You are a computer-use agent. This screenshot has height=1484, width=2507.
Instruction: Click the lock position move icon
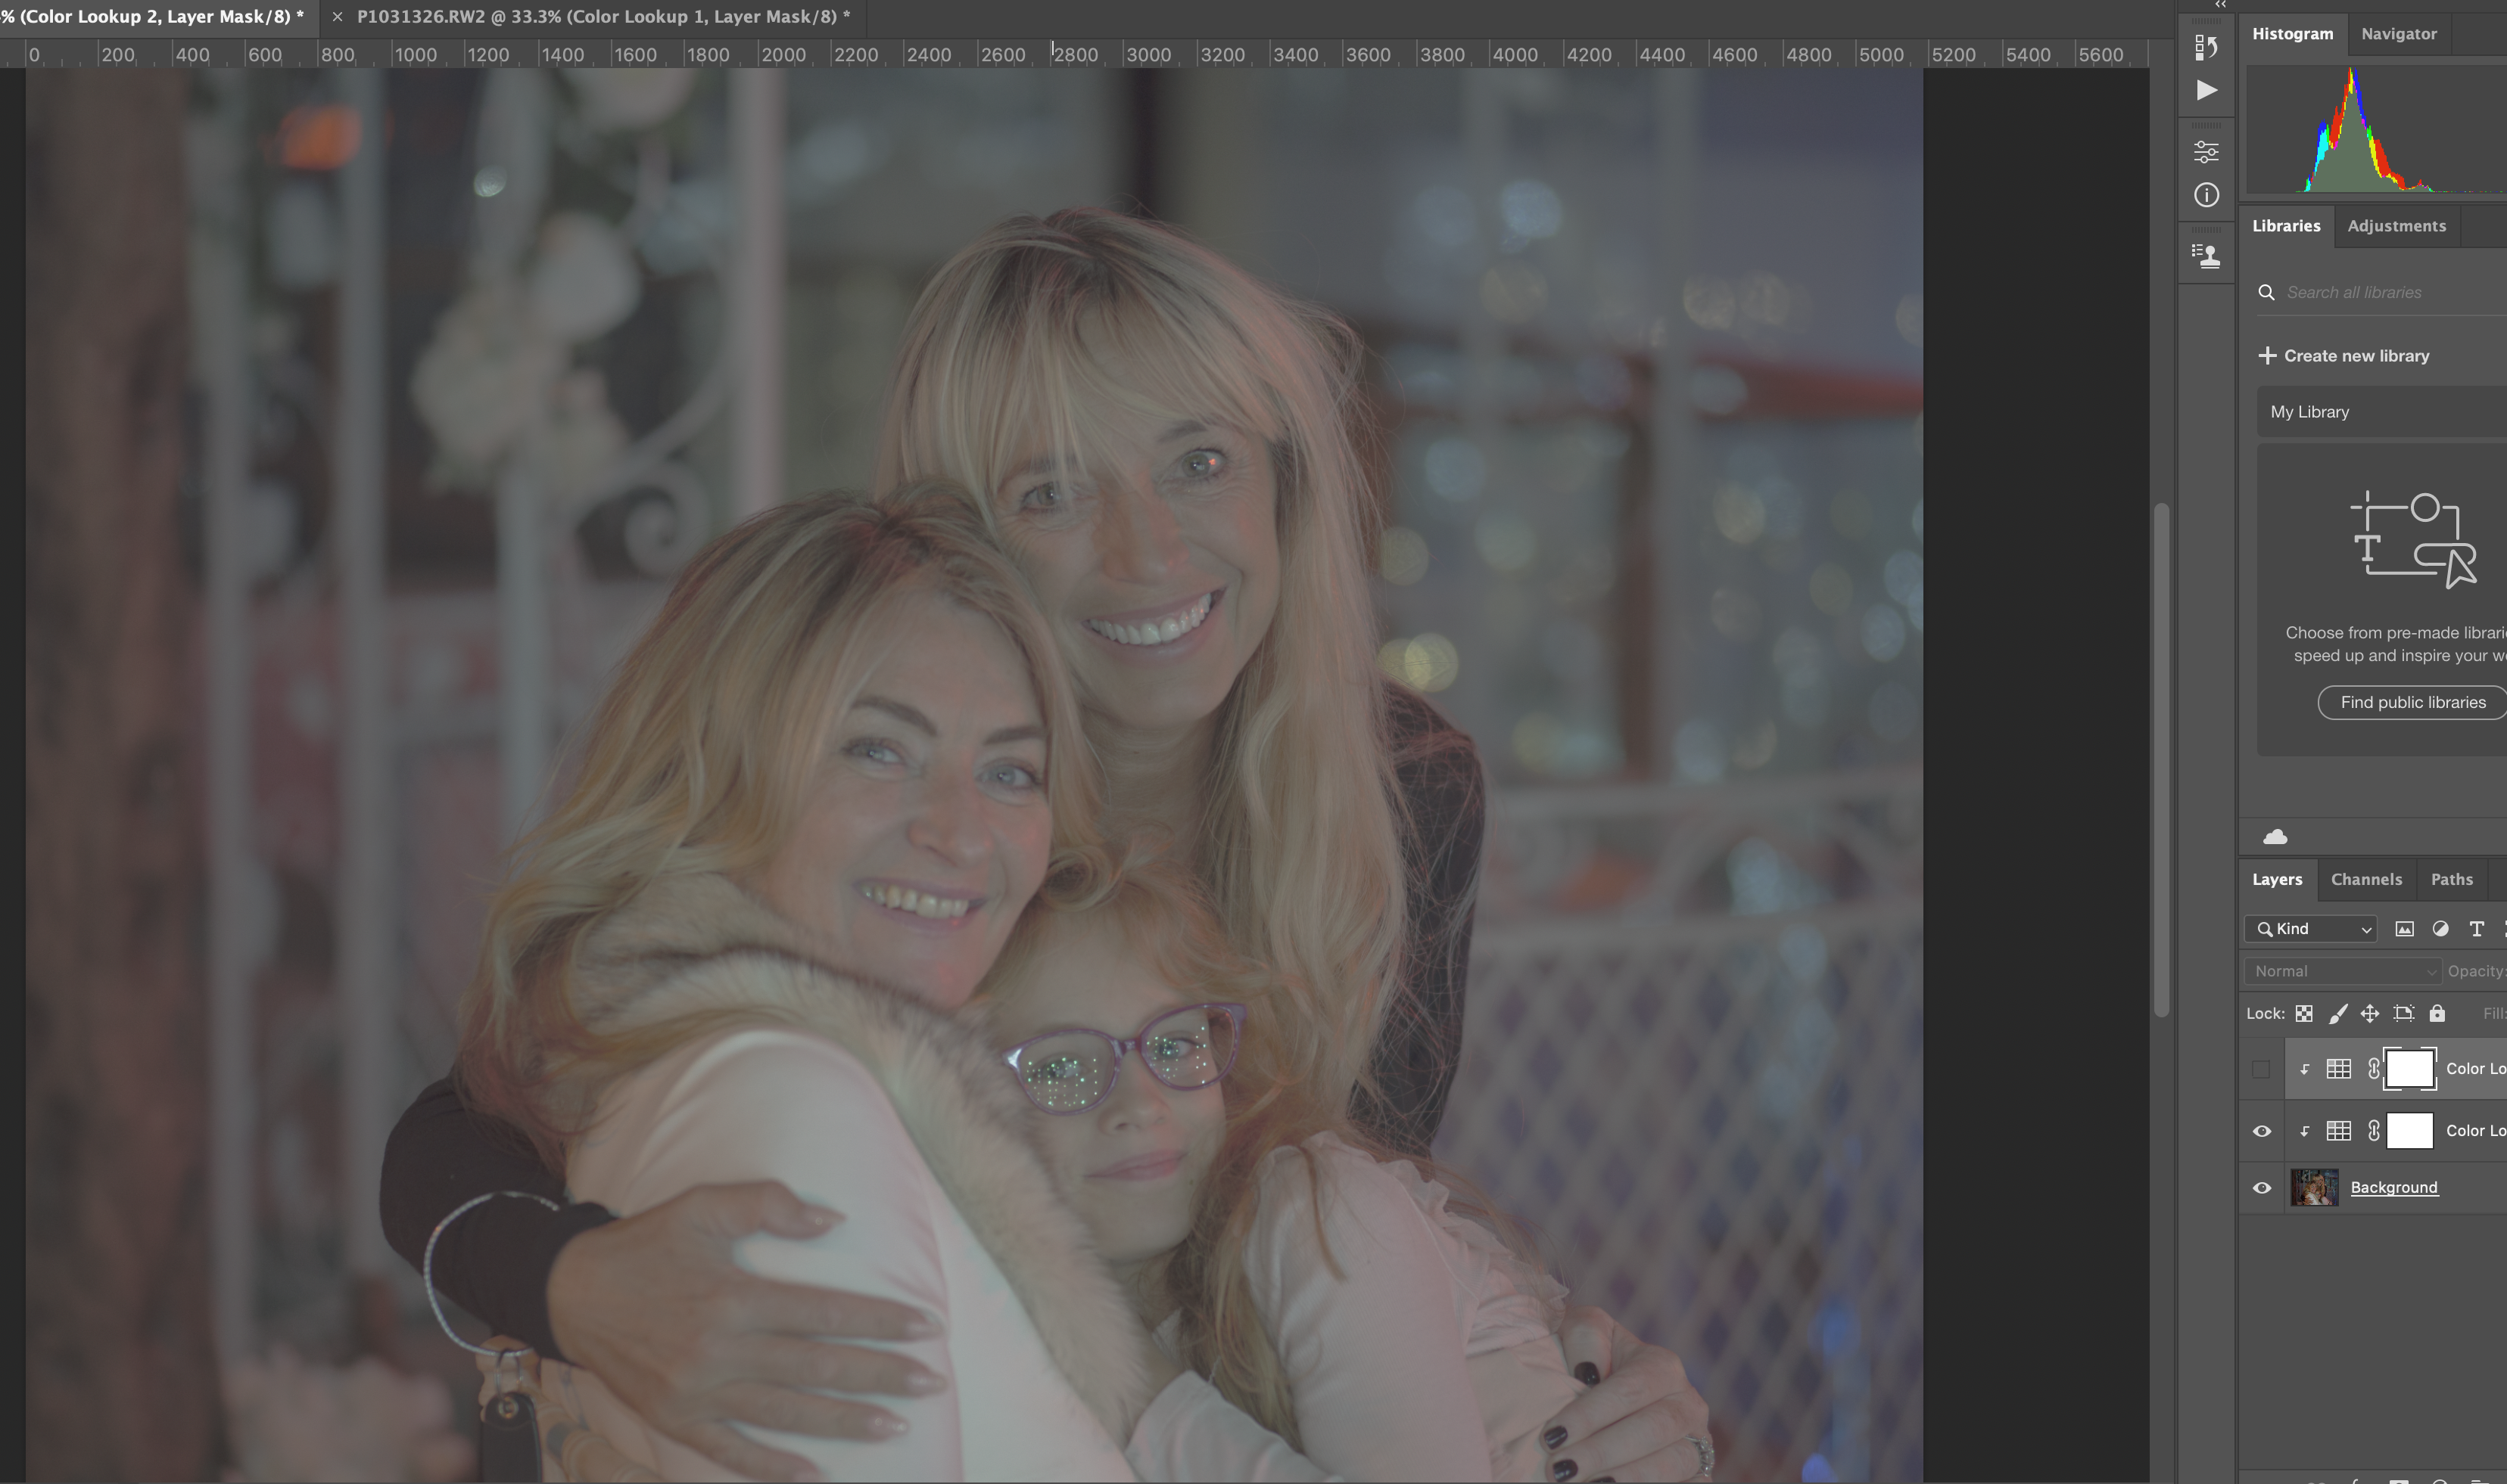[x=2369, y=1013]
